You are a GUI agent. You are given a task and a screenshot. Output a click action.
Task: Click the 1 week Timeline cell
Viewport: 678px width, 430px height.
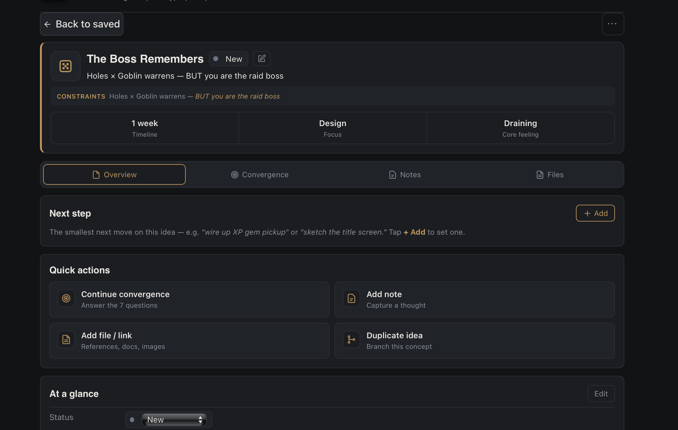[145, 128]
